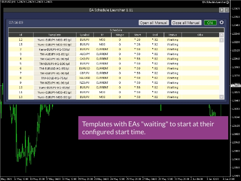This screenshot has height=181, width=241.
Task: Select the AUDJPY symbol cell
Action: pyautogui.click(x=85, y=54)
